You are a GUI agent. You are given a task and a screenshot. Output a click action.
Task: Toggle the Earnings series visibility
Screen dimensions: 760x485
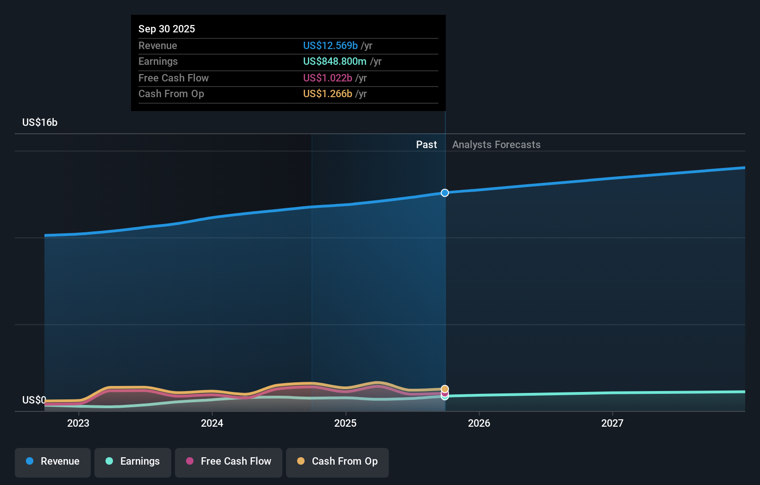click(x=132, y=461)
